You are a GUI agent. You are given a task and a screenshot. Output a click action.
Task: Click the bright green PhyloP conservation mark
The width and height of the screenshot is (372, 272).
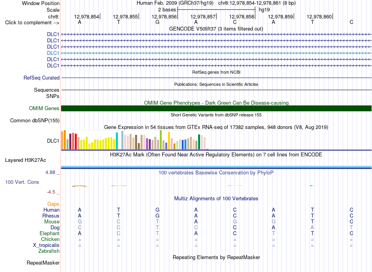[x=311, y=185]
